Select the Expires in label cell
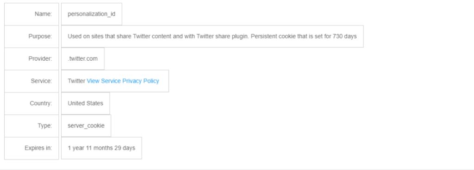Viewport: 474px width, 170px height. click(x=31, y=148)
